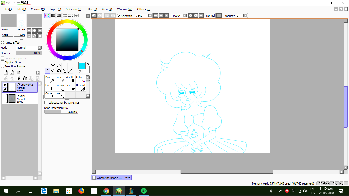
Task: Open Google Chrome from the taskbar
Action: pyautogui.click(x=106, y=191)
